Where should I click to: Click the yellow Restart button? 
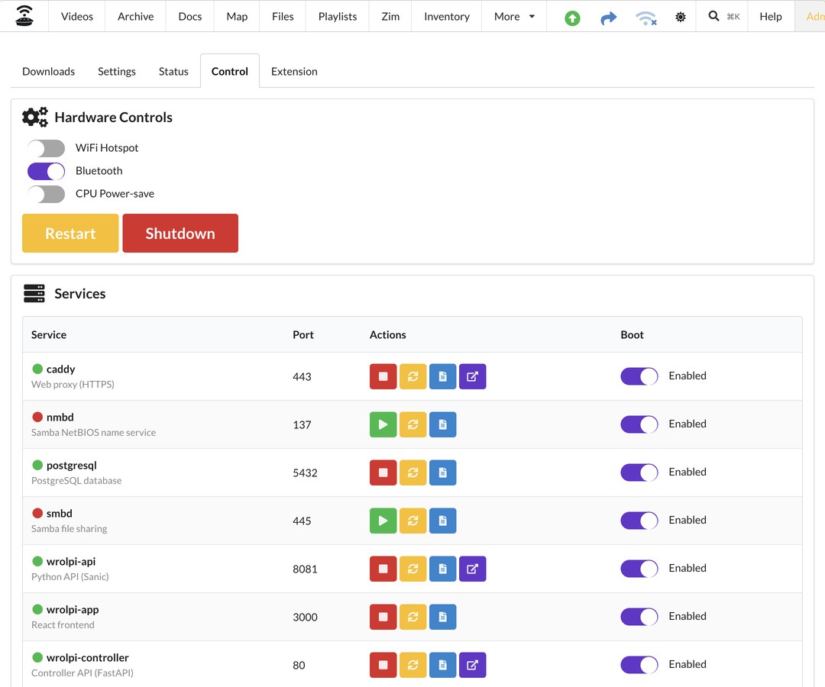(70, 234)
